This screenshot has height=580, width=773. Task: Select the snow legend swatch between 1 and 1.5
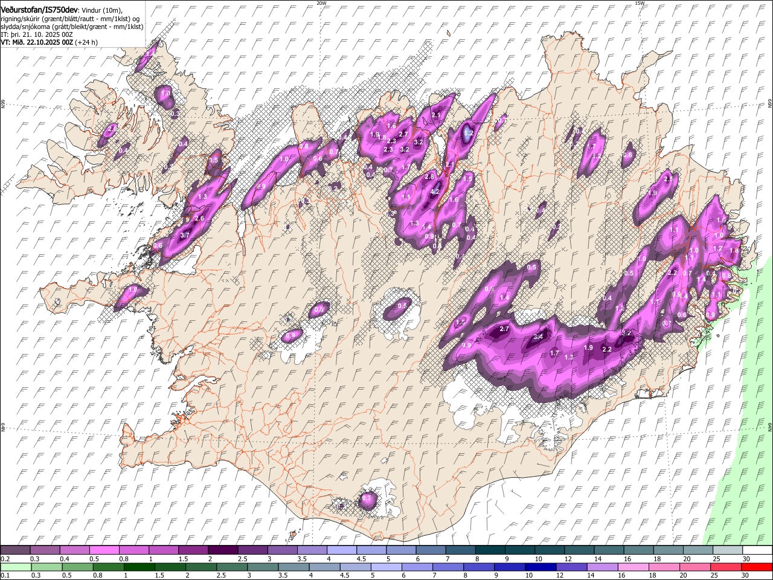pyautogui.click(x=163, y=550)
